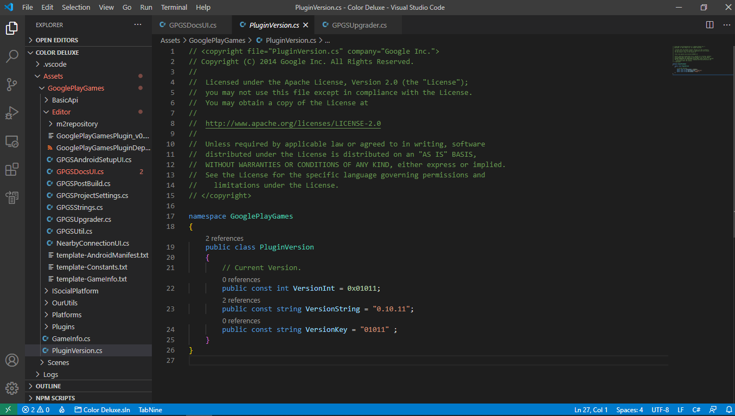Expand the m2repository folder

[x=88, y=124]
